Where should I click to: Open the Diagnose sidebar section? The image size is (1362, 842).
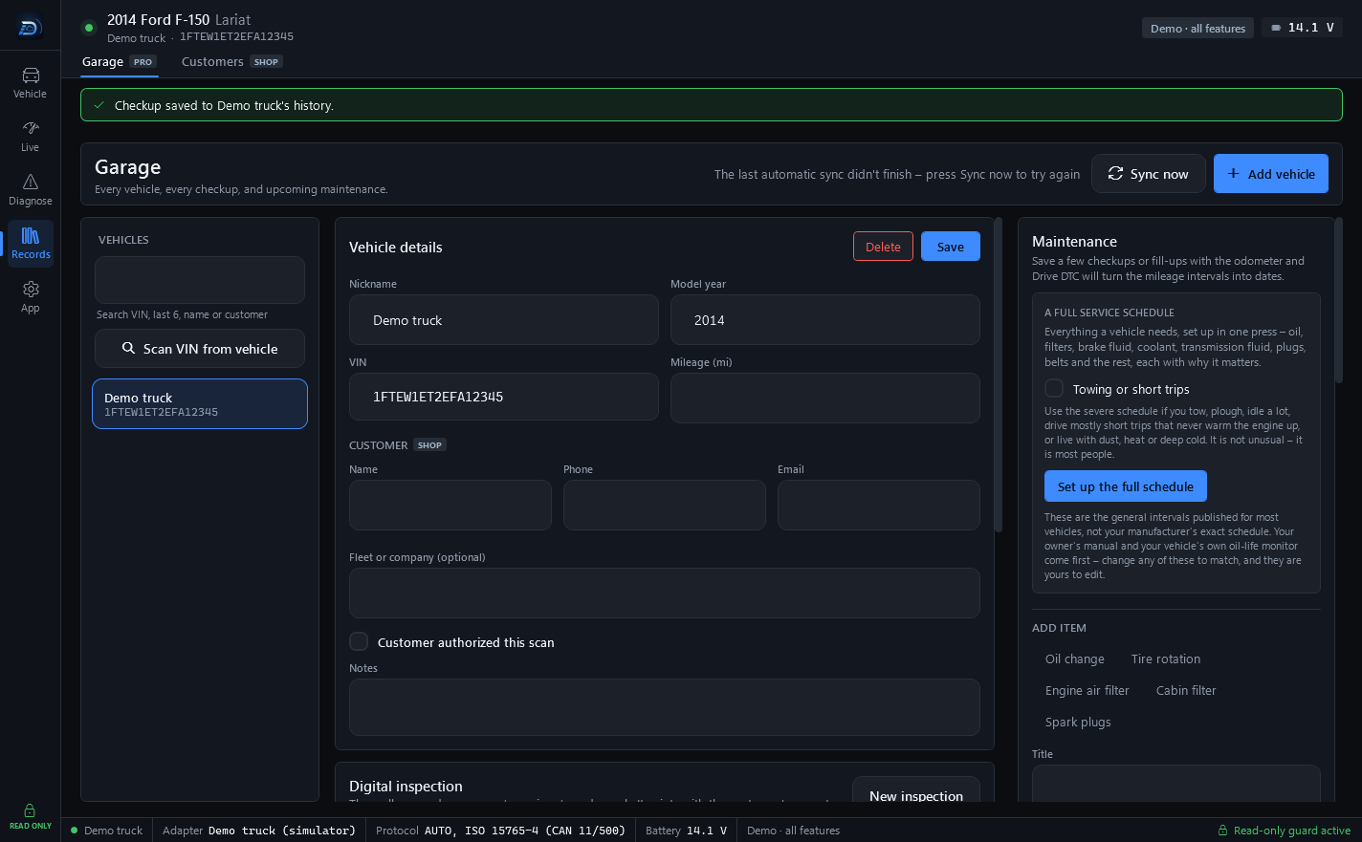tap(30, 189)
